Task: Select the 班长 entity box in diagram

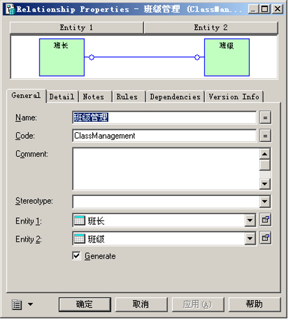Action: coord(62,58)
